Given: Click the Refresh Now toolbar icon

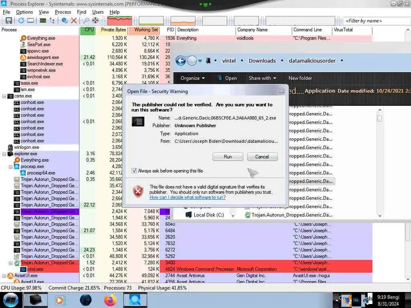Looking at the screenshot, I should coord(21,20).
